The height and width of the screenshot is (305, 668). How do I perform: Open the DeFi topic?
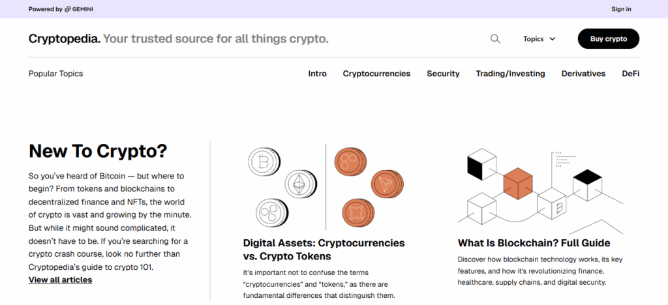pos(630,74)
